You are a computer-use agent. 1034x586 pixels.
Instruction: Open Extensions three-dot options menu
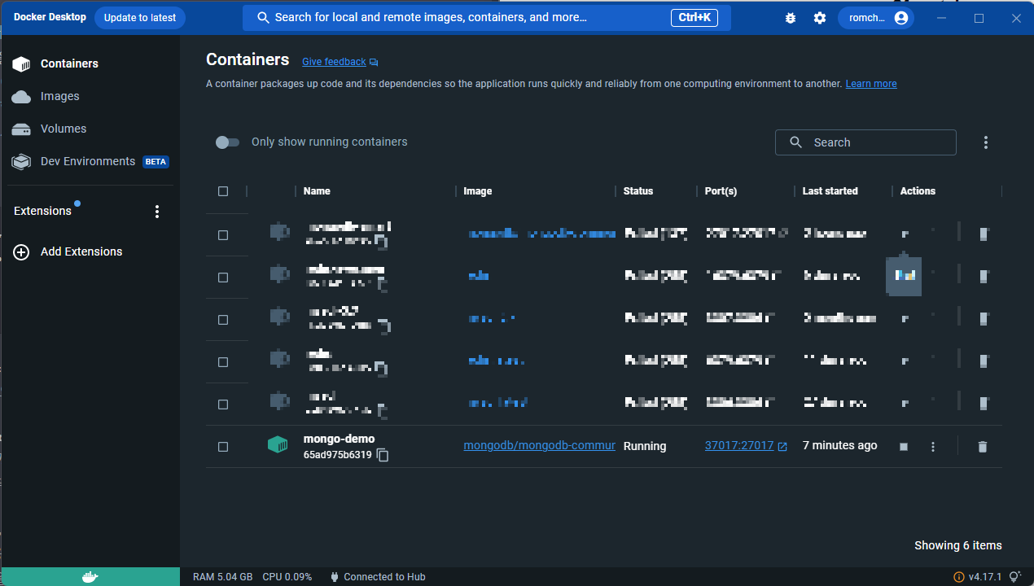(x=157, y=212)
